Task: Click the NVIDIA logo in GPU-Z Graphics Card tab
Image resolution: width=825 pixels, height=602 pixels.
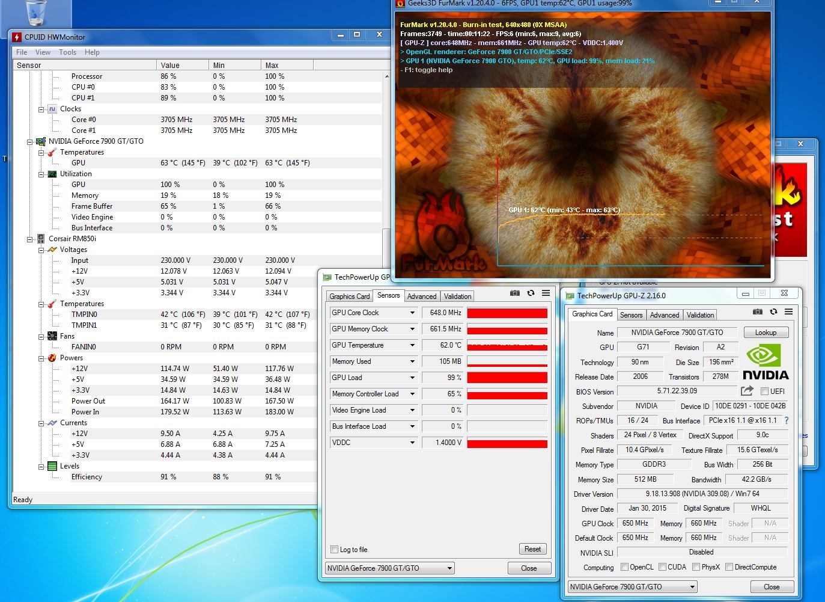Action: (766, 362)
